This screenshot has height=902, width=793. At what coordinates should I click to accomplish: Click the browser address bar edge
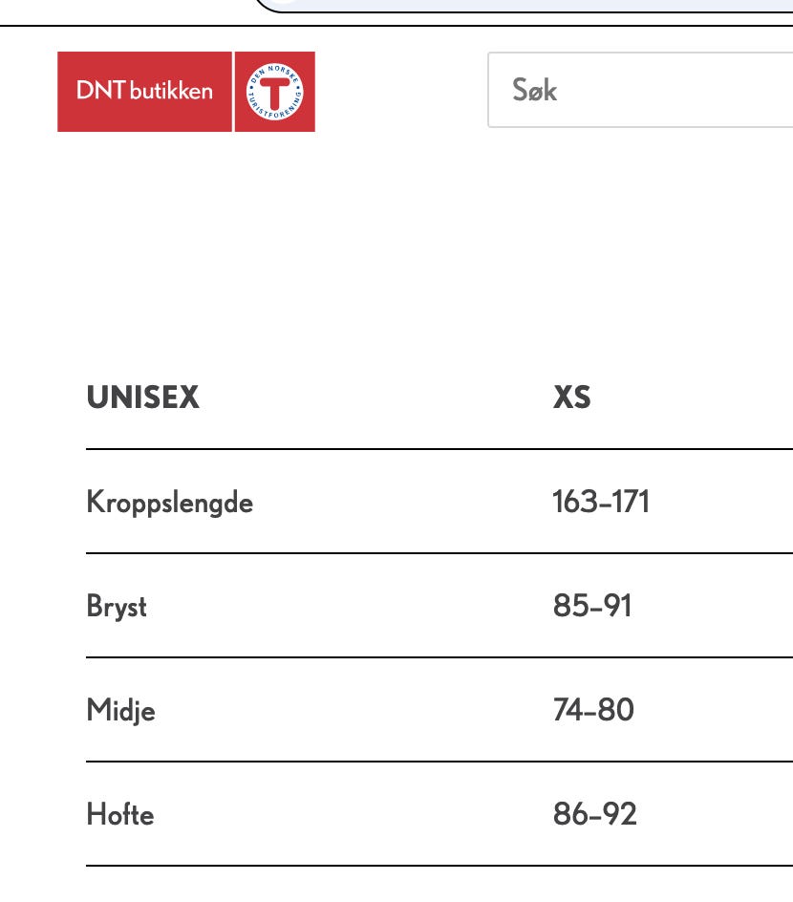[x=524, y=6]
